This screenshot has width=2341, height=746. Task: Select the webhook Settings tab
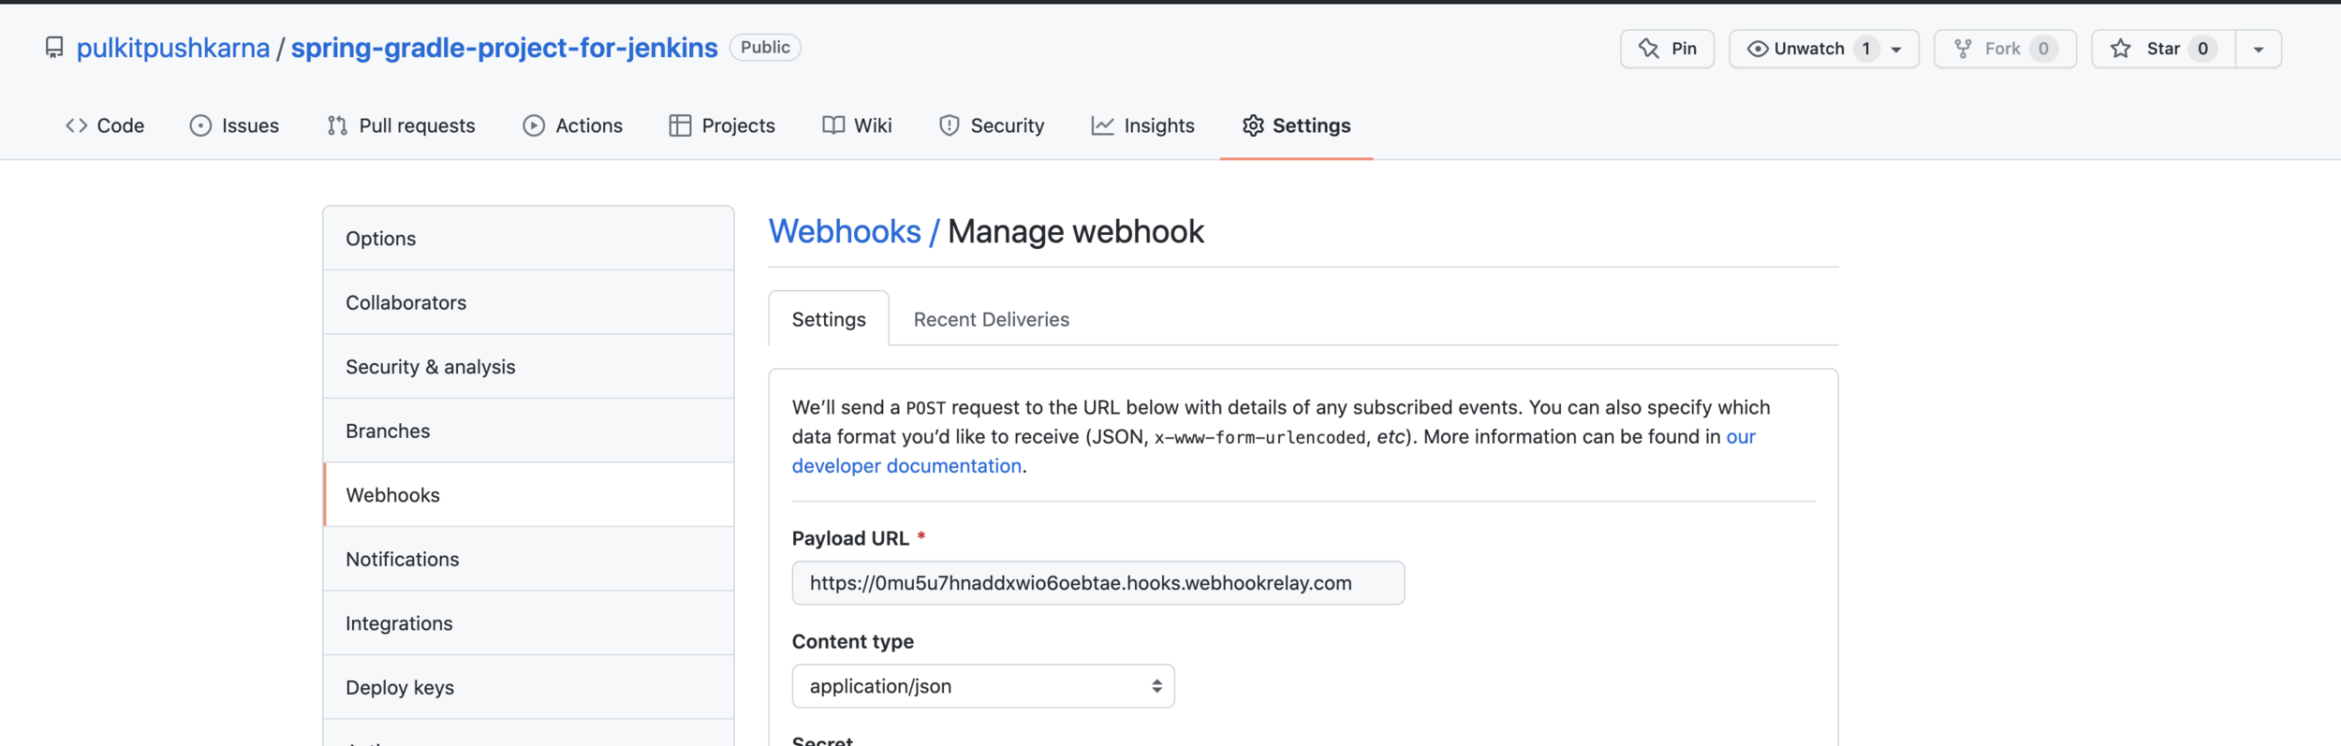point(829,319)
